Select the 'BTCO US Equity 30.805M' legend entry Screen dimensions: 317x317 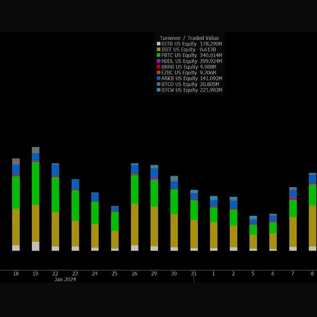point(188,84)
